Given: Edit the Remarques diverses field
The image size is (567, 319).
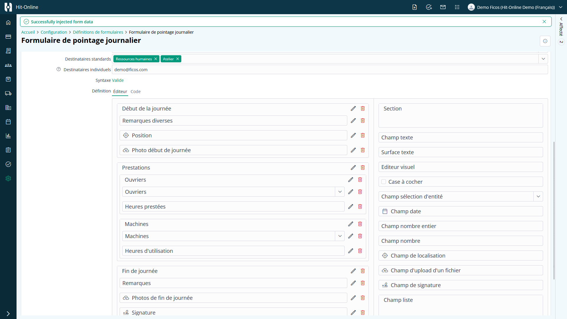Looking at the screenshot, I should tap(353, 121).
